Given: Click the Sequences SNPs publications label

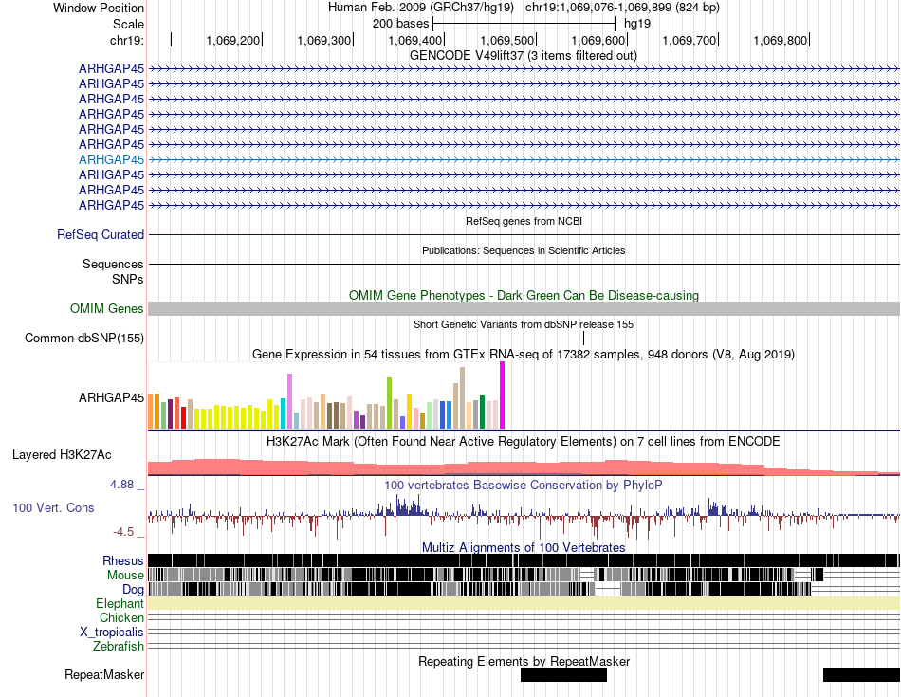Looking at the screenshot, I should (113, 271).
